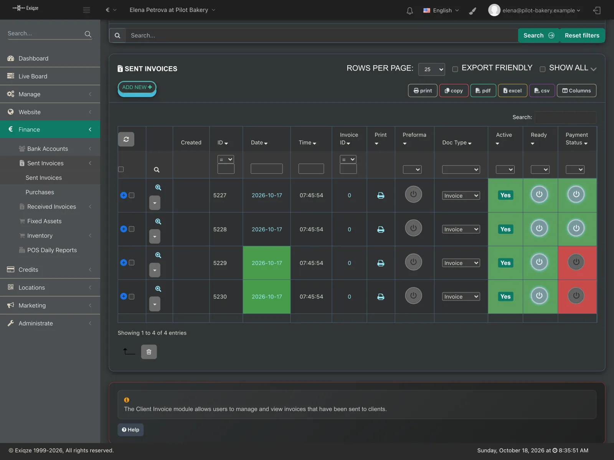Check the Show All checkbox

click(x=543, y=69)
